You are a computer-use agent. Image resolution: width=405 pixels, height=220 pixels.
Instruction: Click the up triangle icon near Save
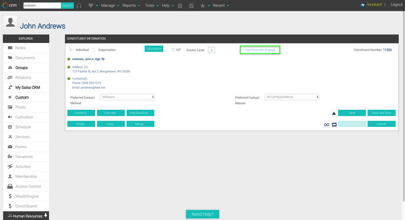coord(334,113)
